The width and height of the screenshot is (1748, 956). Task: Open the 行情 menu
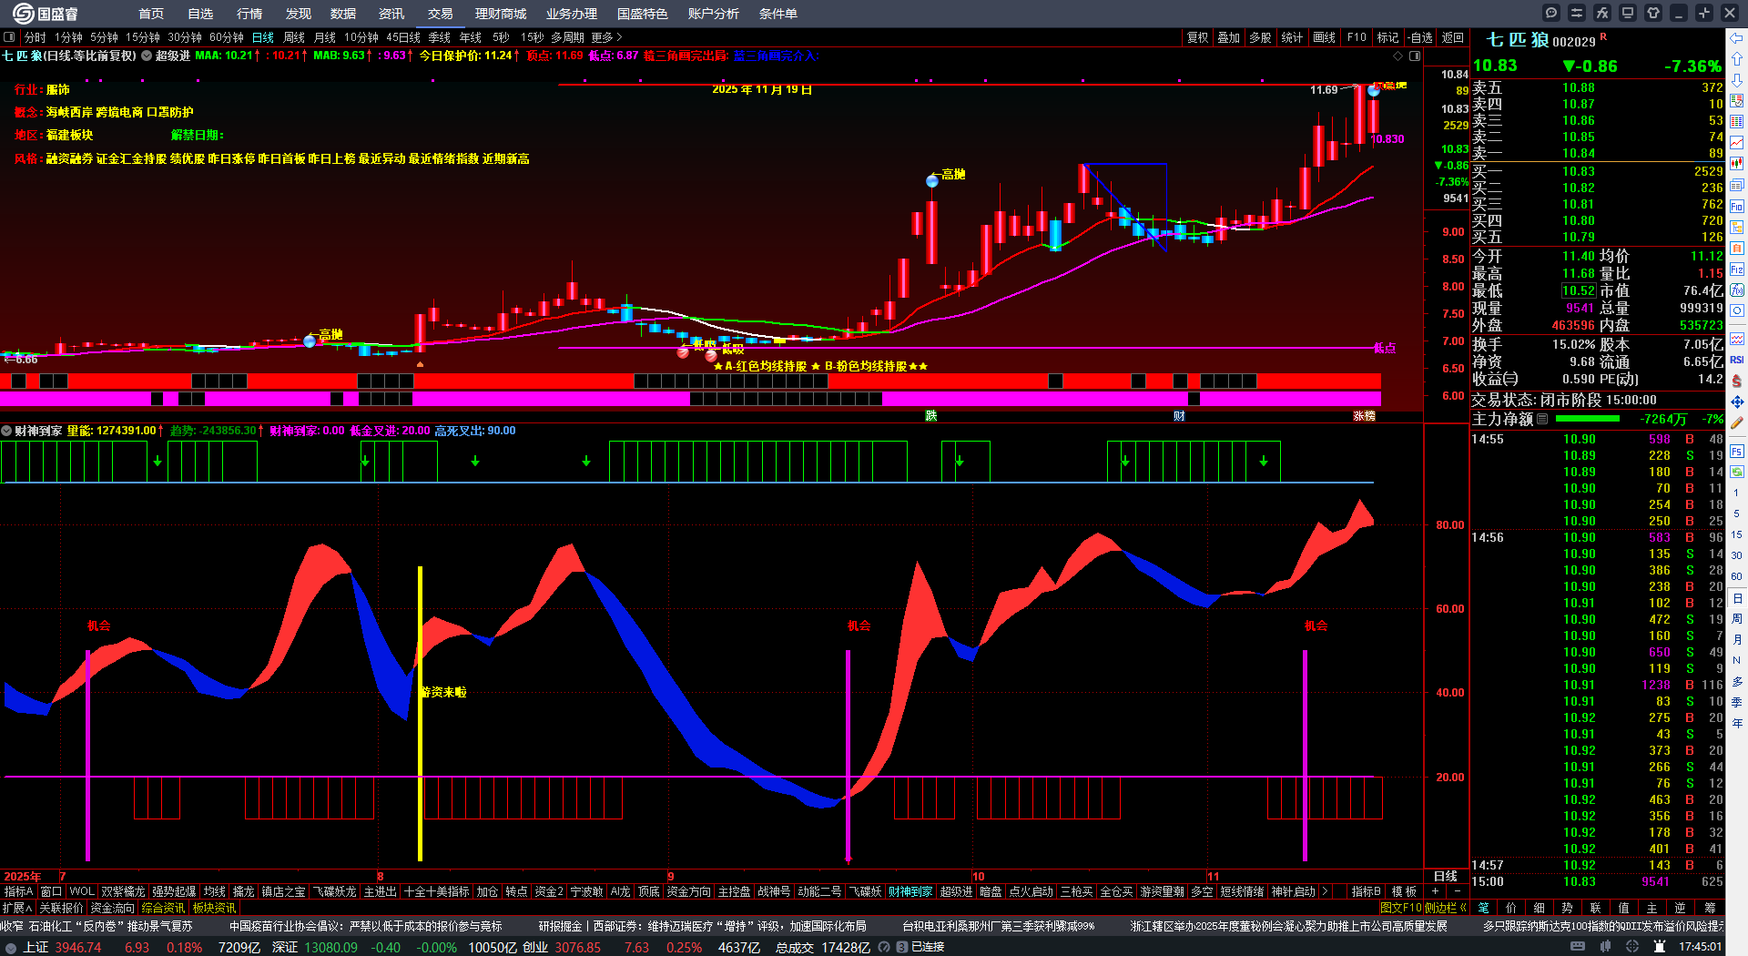[x=249, y=14]
